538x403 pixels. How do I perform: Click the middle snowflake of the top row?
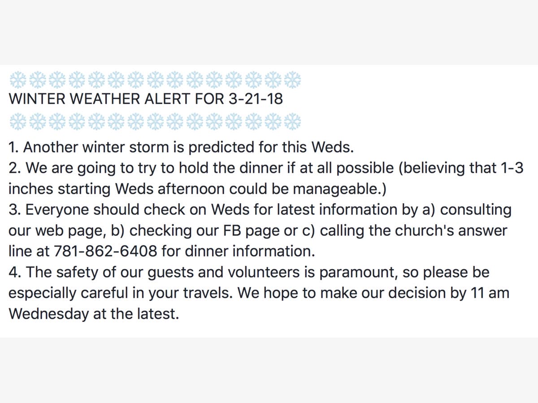[x=156, y=80]
